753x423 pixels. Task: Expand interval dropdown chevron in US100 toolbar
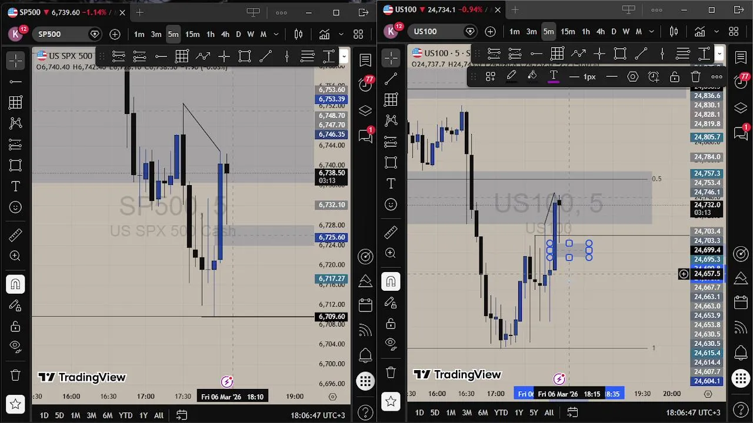(651, 32)
